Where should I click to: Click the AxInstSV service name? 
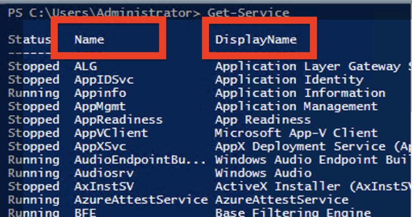(x=103, y=186)
